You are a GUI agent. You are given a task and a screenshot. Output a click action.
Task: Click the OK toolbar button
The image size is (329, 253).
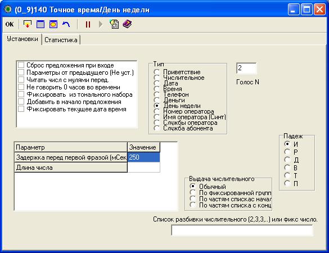click(10, 24)
